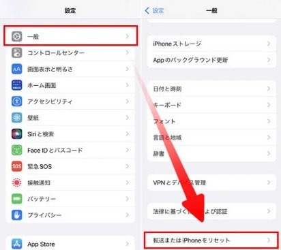Go back via the 設定 link
This screenshot has height=250, width=281.
[x=158, y=10]
